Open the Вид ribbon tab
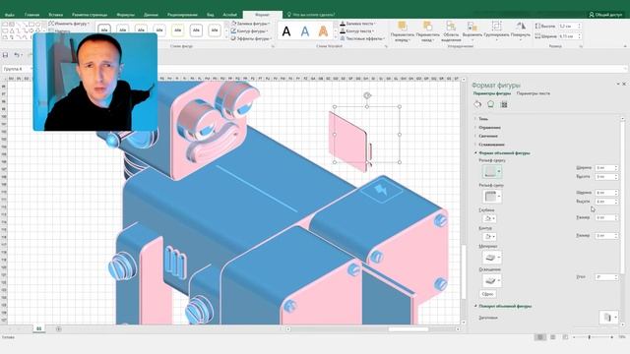 [x=210, y=15]
